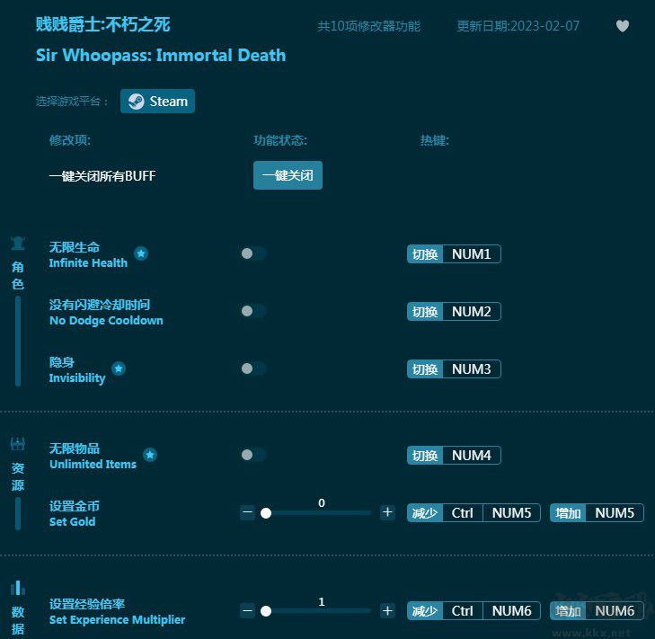This screenshot has width=655, height=639.
Task: Click the Set Experience Multiplier slider handle
Action: pos(266,611)
